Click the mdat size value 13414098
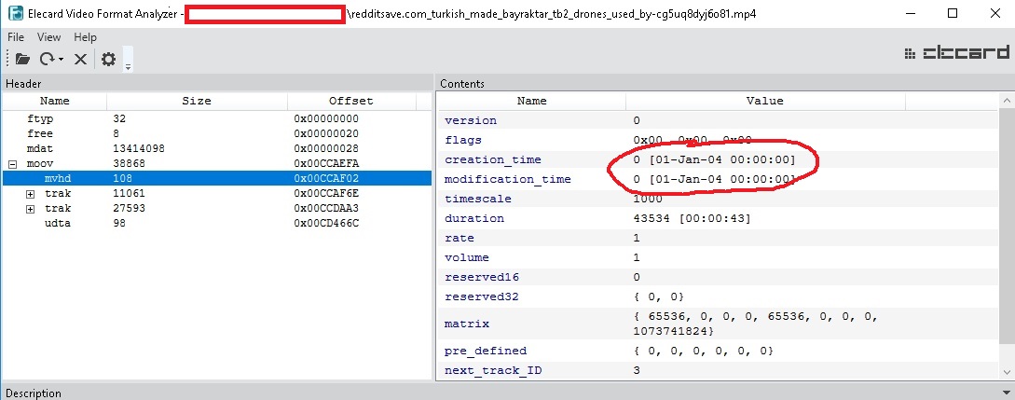1015x400 pixels. 139,149
